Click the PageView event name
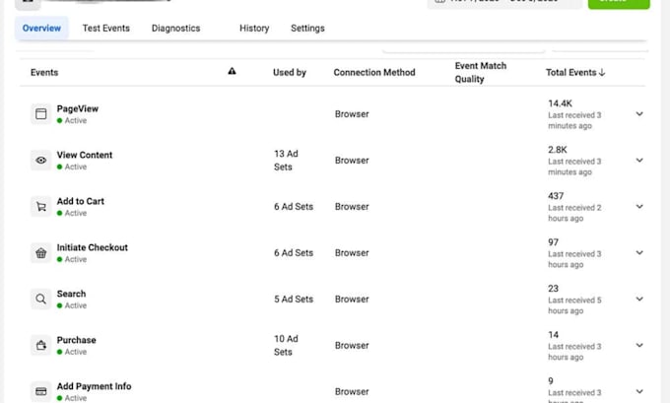Viewport: 670px width, 403px height. [x=77, y=108]
